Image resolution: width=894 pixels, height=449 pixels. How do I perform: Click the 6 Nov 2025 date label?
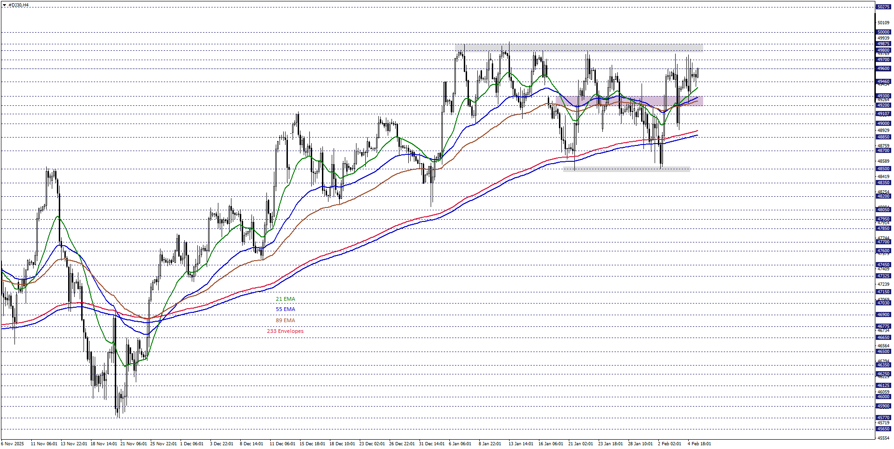[13, 443]
